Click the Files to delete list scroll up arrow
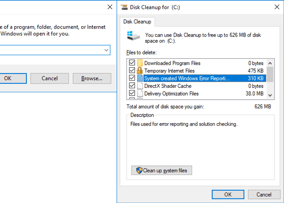Screen dimensions: 284x203 [270, 63]
